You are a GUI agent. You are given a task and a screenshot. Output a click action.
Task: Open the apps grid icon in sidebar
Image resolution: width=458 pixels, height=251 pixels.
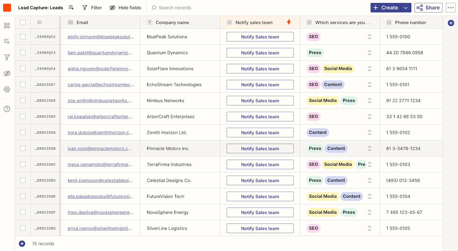(x=7, y=26)
